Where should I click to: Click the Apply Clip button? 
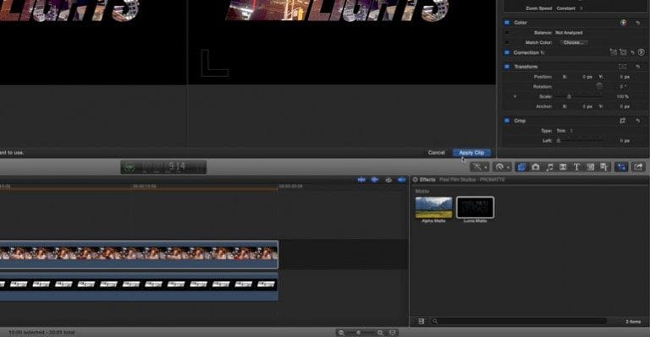[x=471, y=153]
